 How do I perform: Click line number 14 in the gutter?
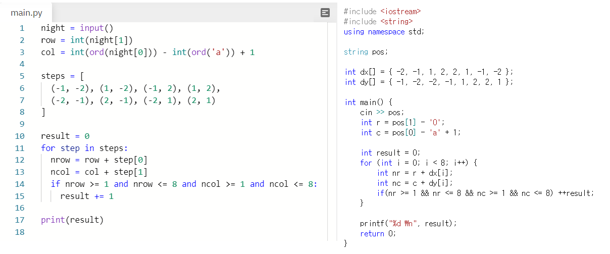click(20, 184)
